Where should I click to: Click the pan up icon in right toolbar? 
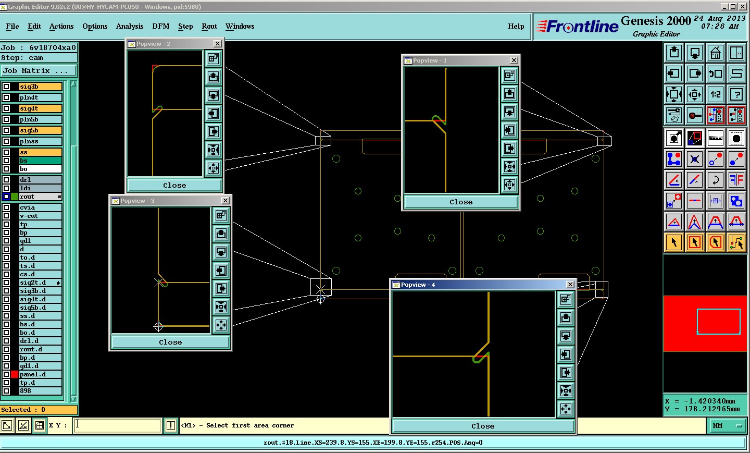coord(674,53)
